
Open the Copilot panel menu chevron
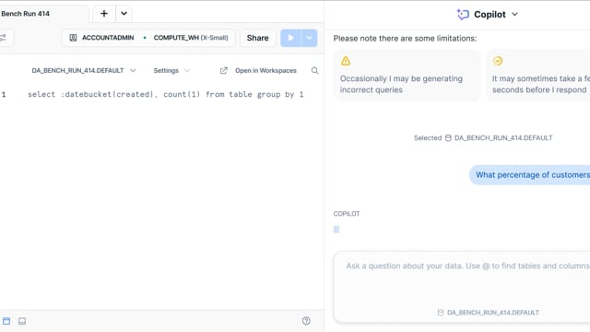514,15
